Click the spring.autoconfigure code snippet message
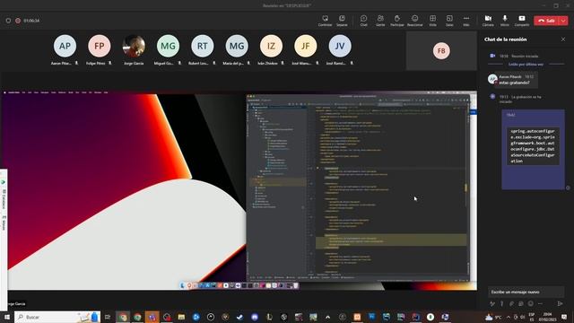This screenshot has height=323, width=574. pyautogui.click(x=533, y=145)
